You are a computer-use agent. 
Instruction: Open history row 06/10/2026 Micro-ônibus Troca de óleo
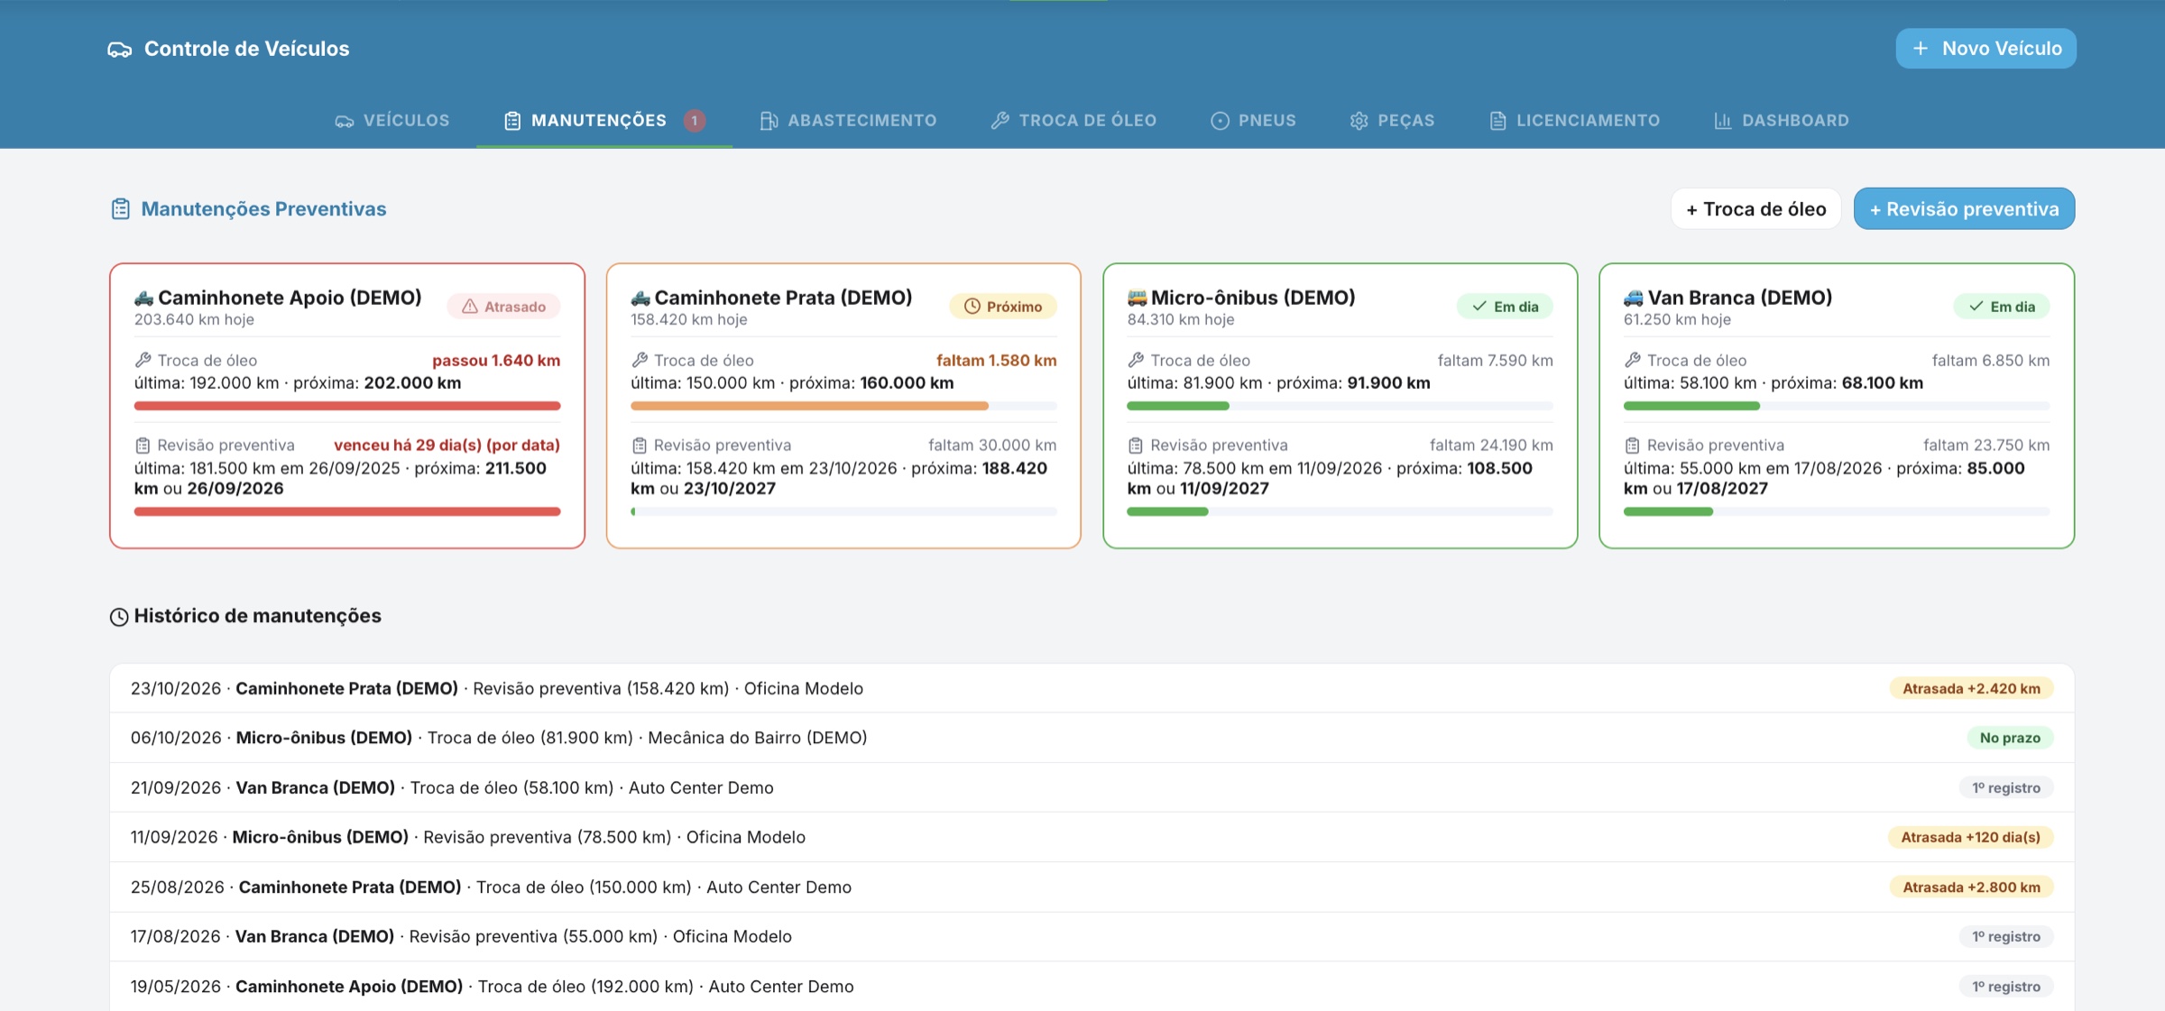coord(1092,739)
